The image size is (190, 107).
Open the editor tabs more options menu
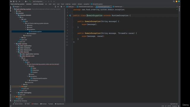(177, 7)
